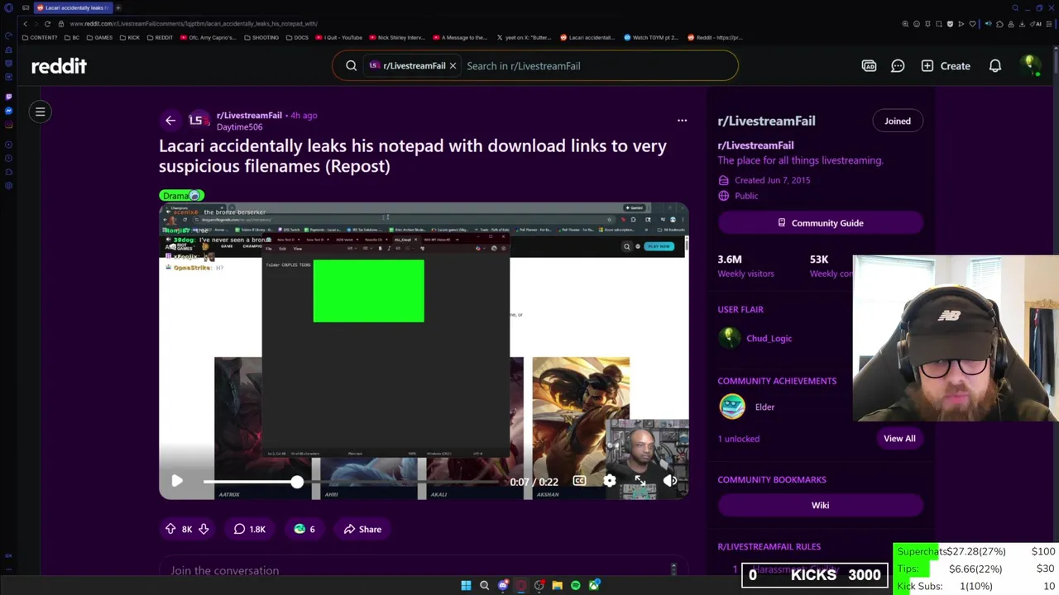Screen dimensions: 1059x595
Task: Create a new post
Action: pyautogui.click(x=946, y=66)
